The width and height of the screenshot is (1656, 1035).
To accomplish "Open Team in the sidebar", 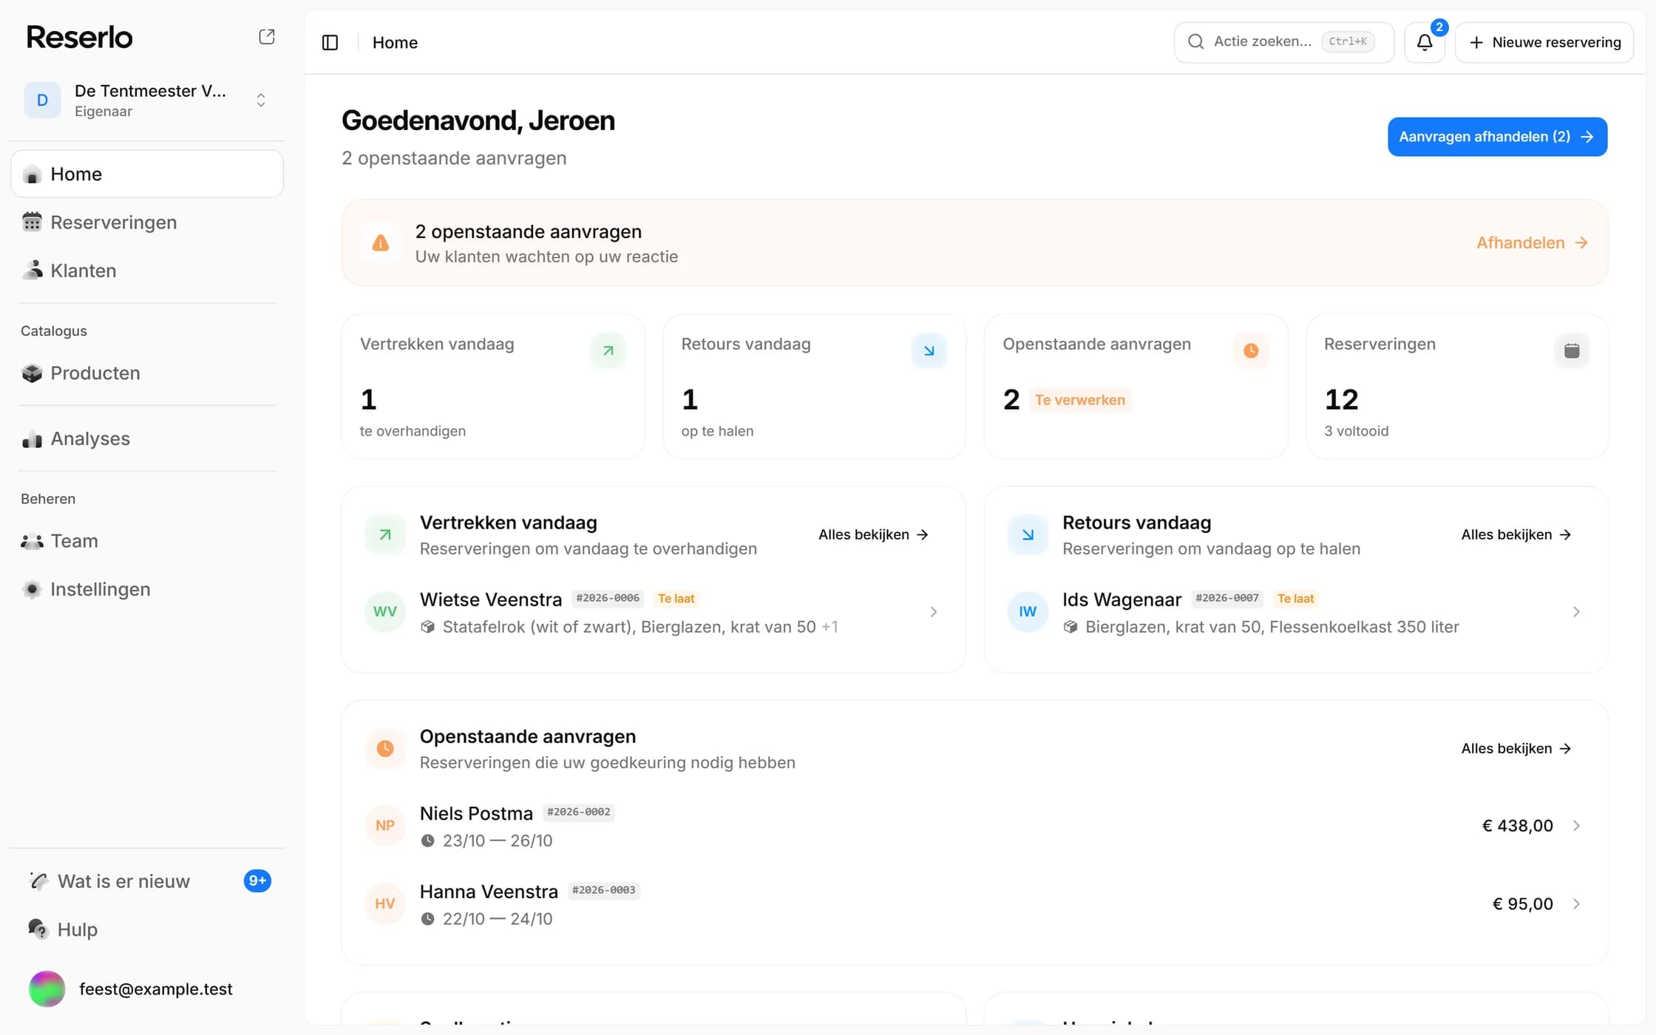I will pyautogui.click(x=147, y=540).
